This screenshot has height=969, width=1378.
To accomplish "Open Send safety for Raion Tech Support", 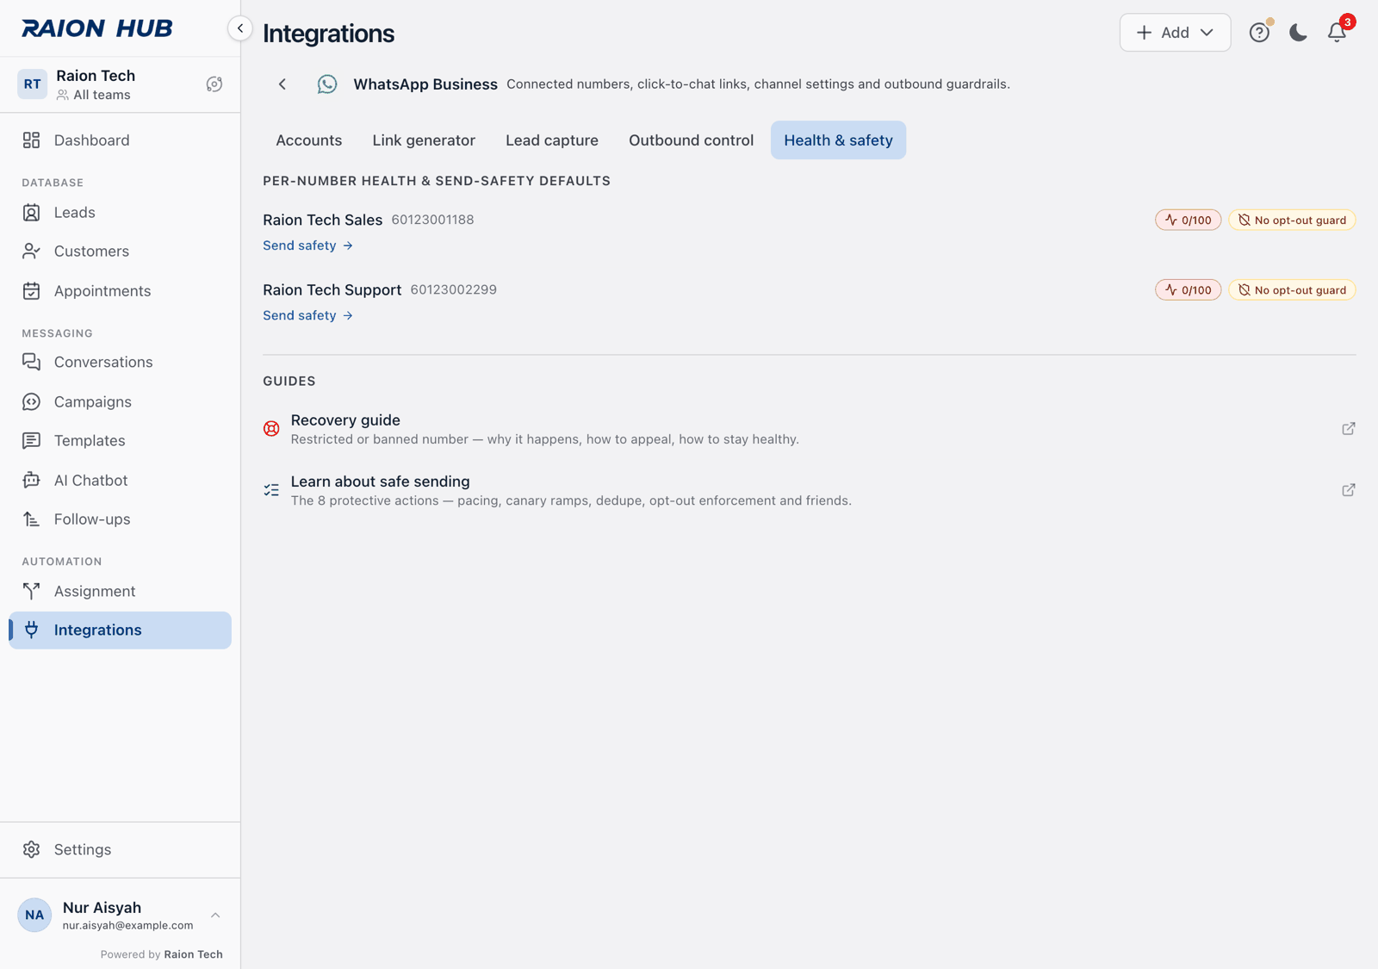I will coord(307,315).
